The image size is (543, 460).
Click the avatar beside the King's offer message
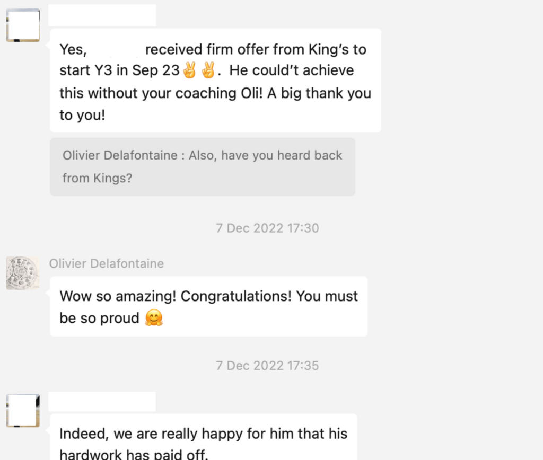(23, 25)
